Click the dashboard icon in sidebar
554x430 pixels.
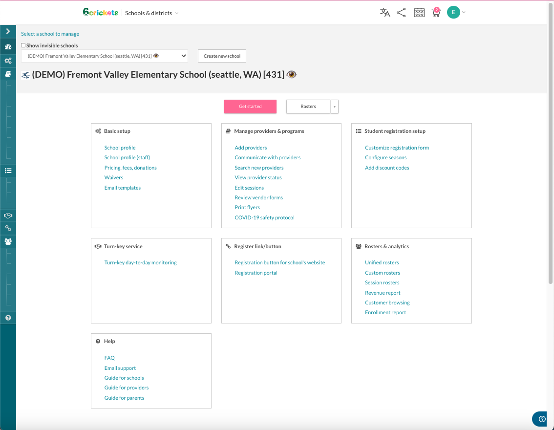(8, 47)
